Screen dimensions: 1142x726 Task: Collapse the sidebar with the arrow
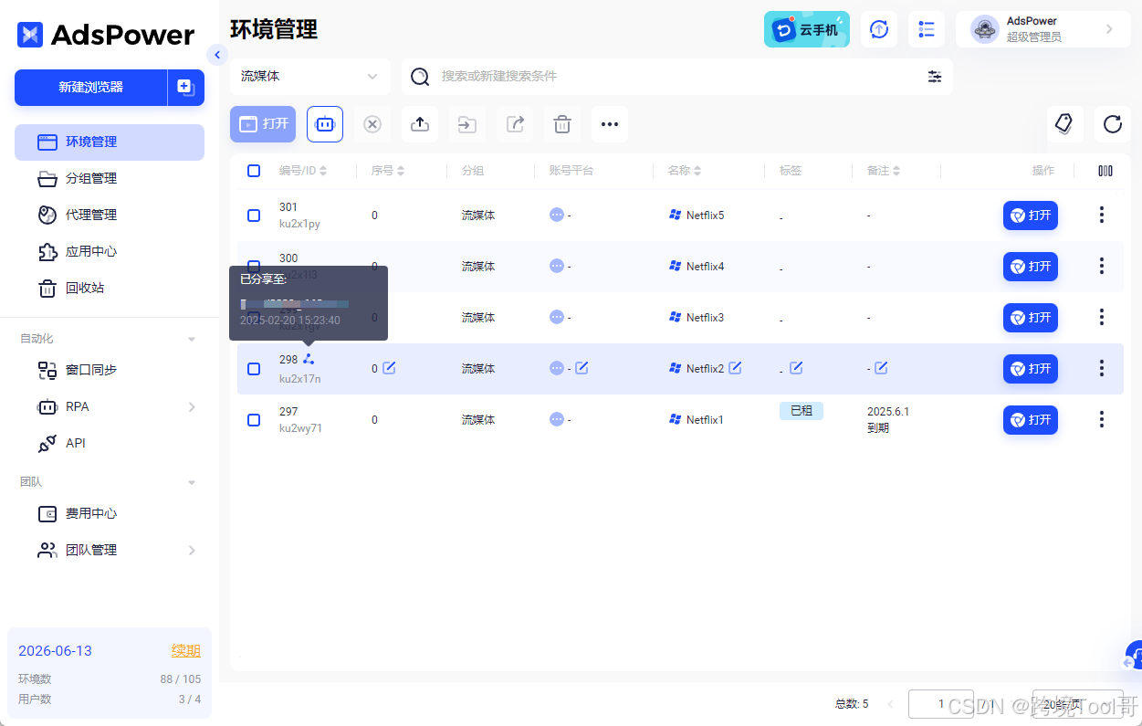pos(217,55)
